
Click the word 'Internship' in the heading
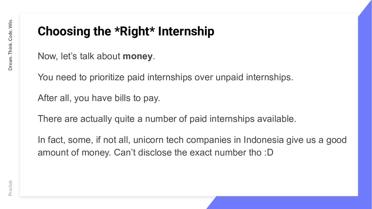coord(186,31)
